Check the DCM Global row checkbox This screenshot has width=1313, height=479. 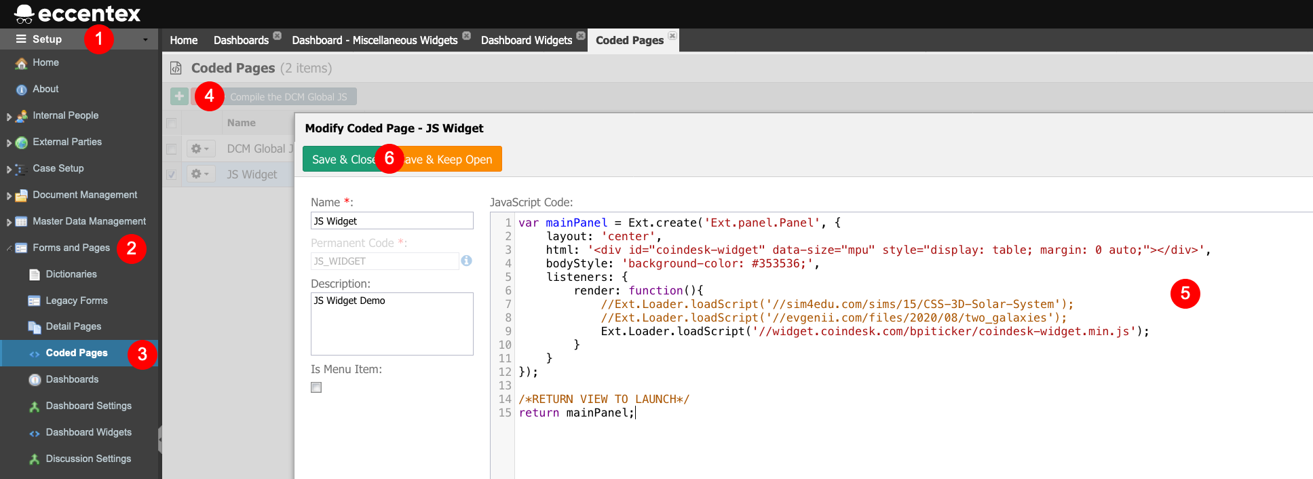172,149
